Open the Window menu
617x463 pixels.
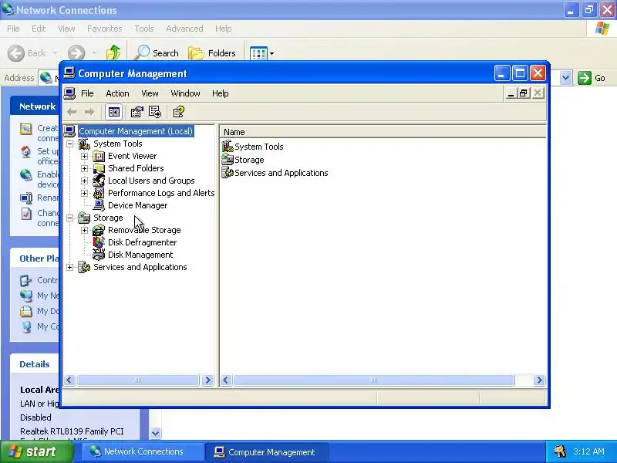pos(185,93)
